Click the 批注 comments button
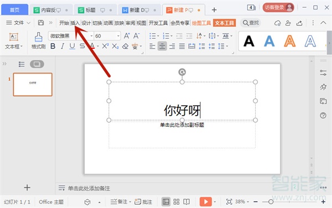332x208 pixels. pos(143,202)
